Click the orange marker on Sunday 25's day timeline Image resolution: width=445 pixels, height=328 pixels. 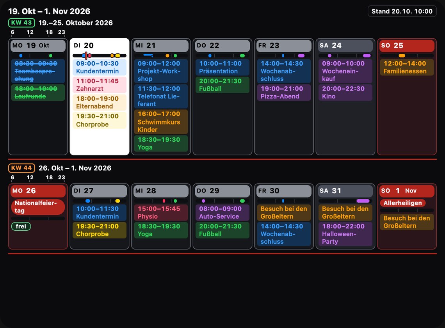click(402, 56)
